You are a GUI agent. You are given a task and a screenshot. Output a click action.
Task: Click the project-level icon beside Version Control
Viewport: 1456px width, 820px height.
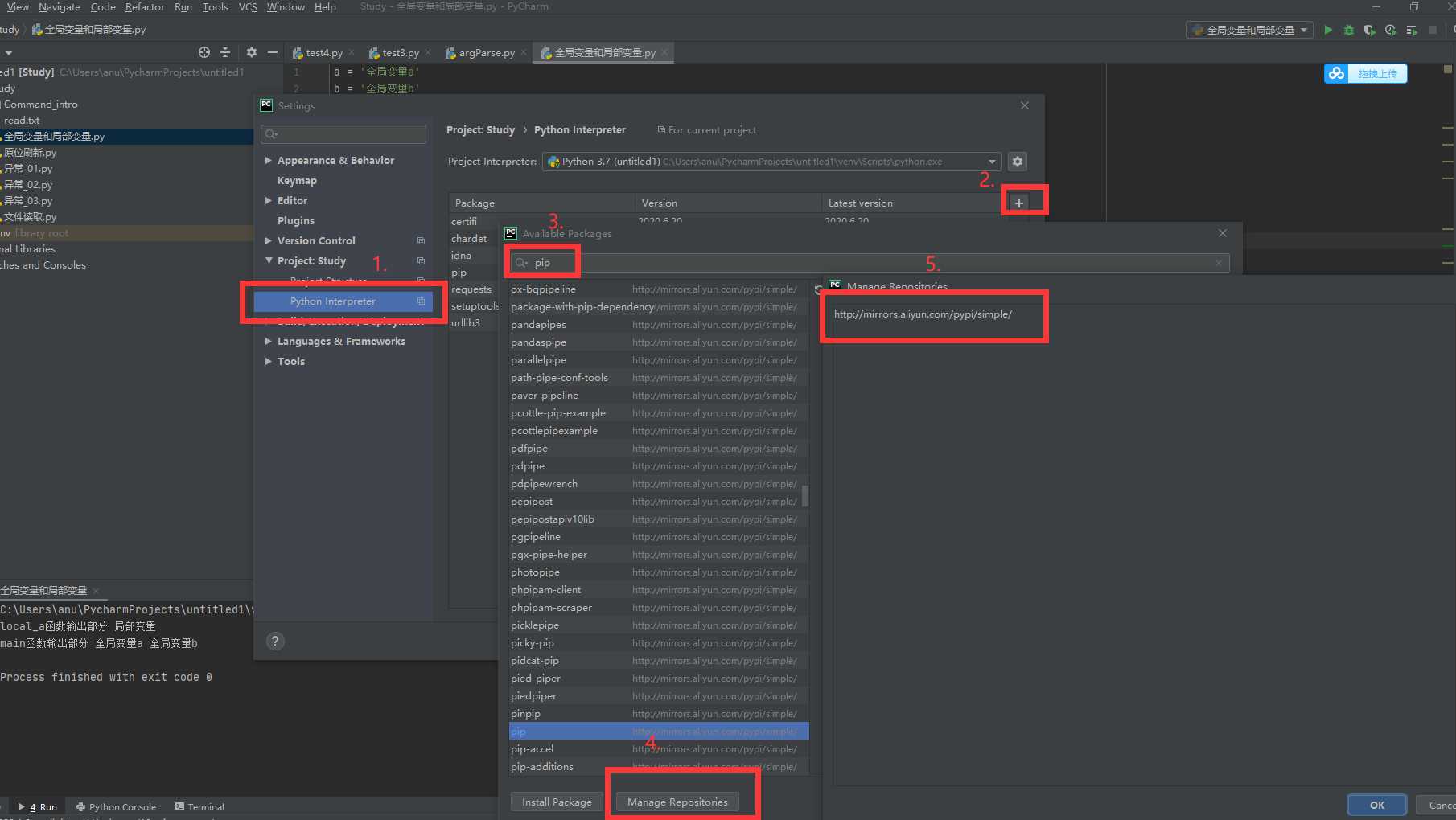421,240
